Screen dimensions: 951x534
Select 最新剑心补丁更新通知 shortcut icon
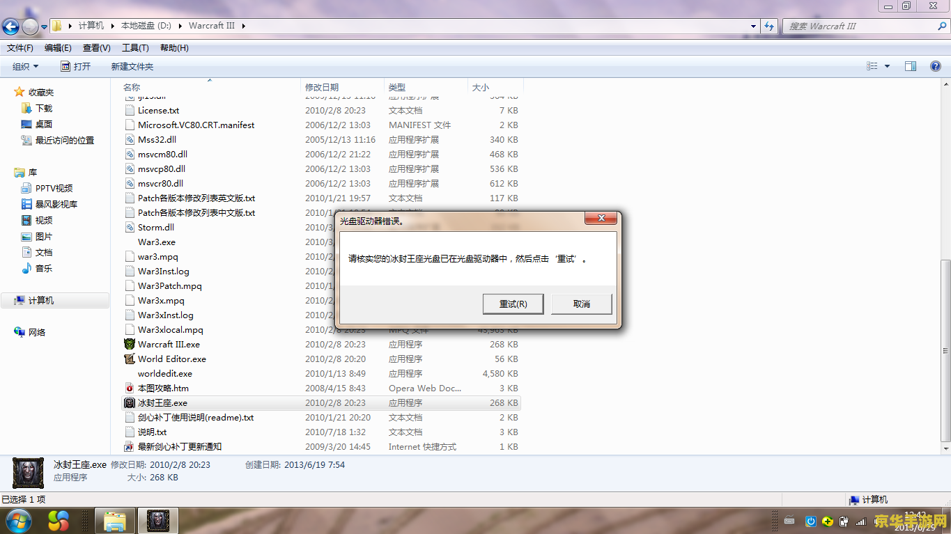point(130,446)
